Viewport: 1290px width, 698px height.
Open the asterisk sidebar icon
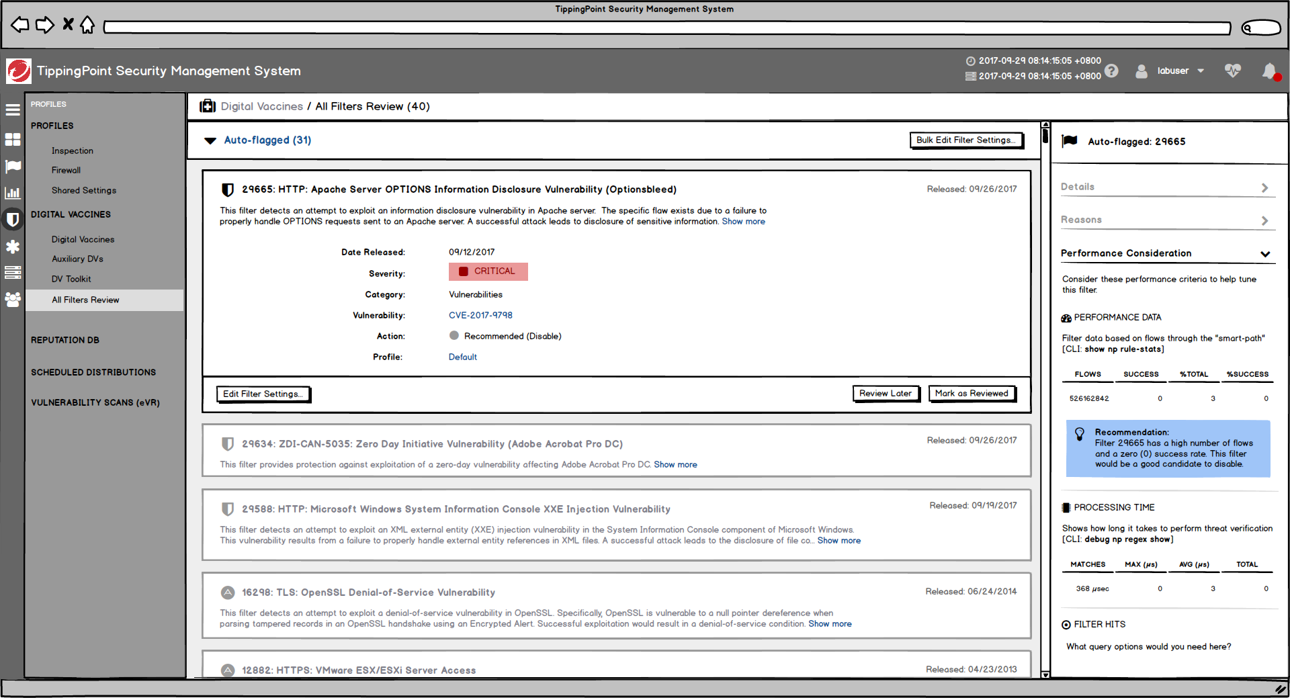[13, 247]
